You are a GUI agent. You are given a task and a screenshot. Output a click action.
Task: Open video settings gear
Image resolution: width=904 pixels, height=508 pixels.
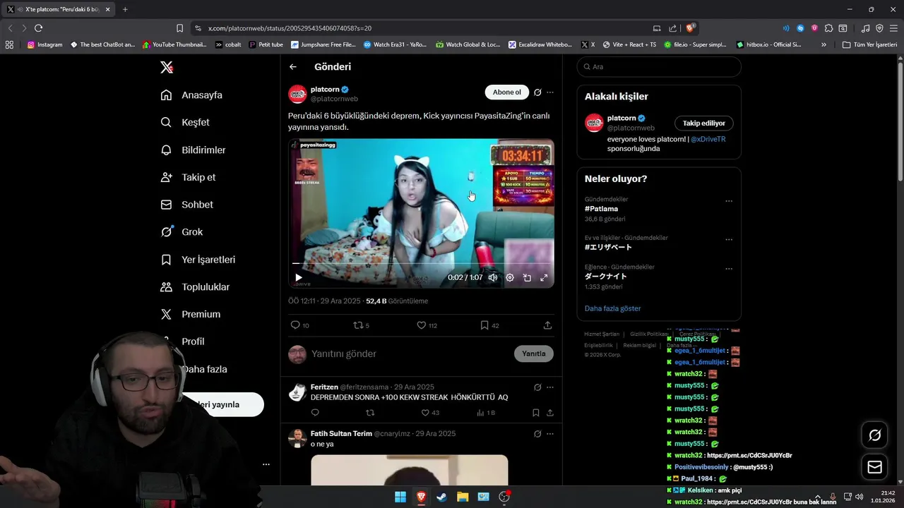[x=510, y=278]
